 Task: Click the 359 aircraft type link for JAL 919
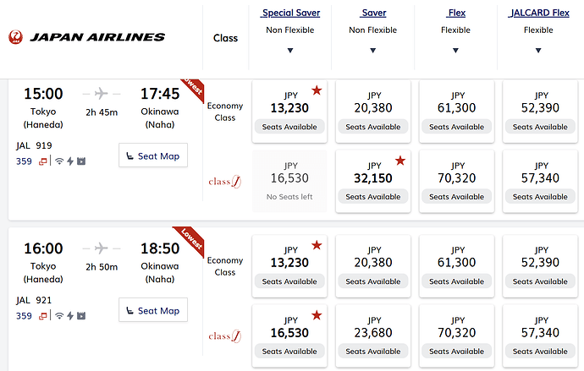24,161
